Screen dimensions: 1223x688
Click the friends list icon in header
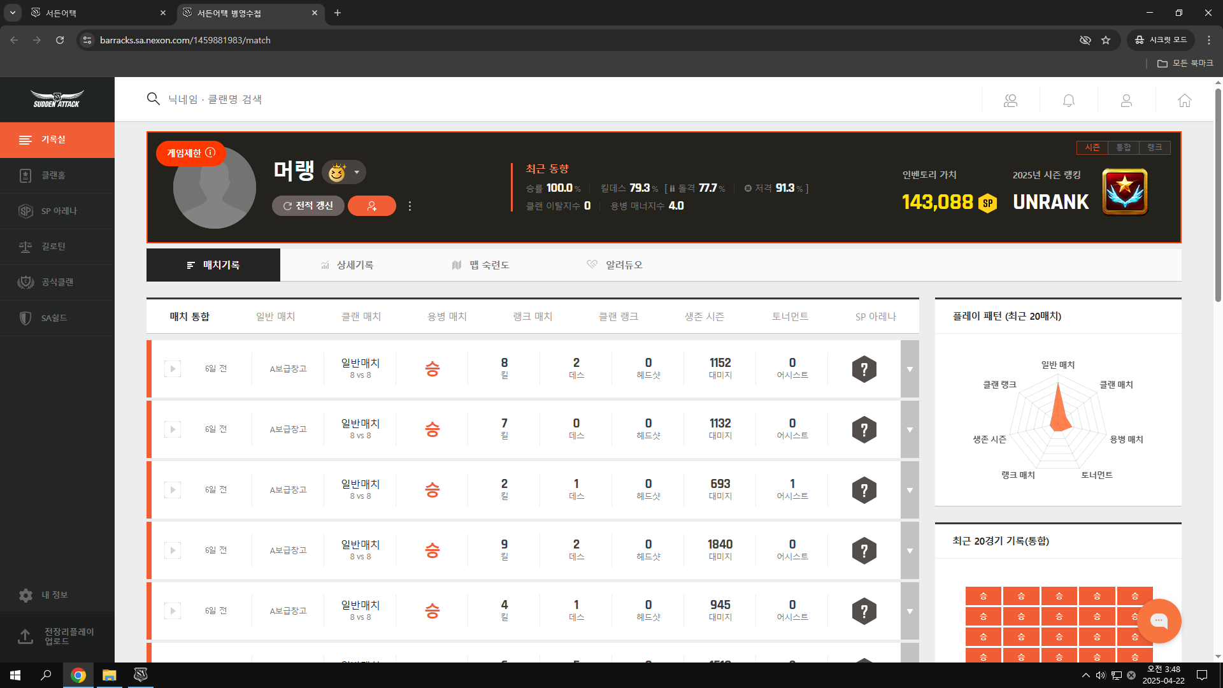point(1010,101)
